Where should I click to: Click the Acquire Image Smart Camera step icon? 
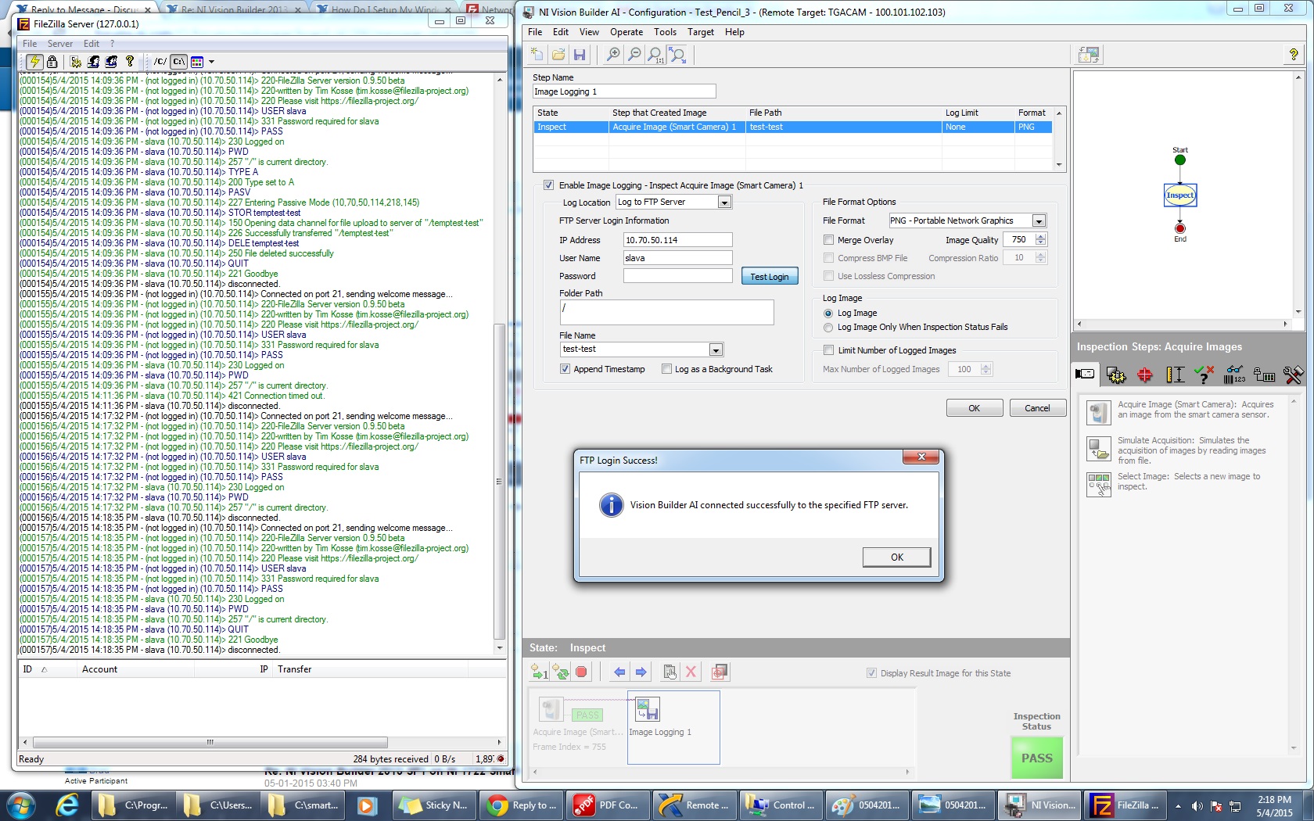[x=1099, y=412]
